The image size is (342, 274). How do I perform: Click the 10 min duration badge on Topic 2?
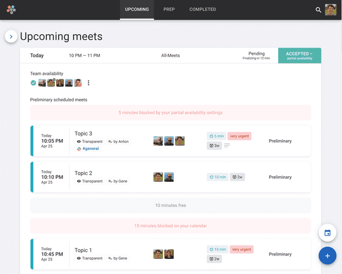pos(217,177)
